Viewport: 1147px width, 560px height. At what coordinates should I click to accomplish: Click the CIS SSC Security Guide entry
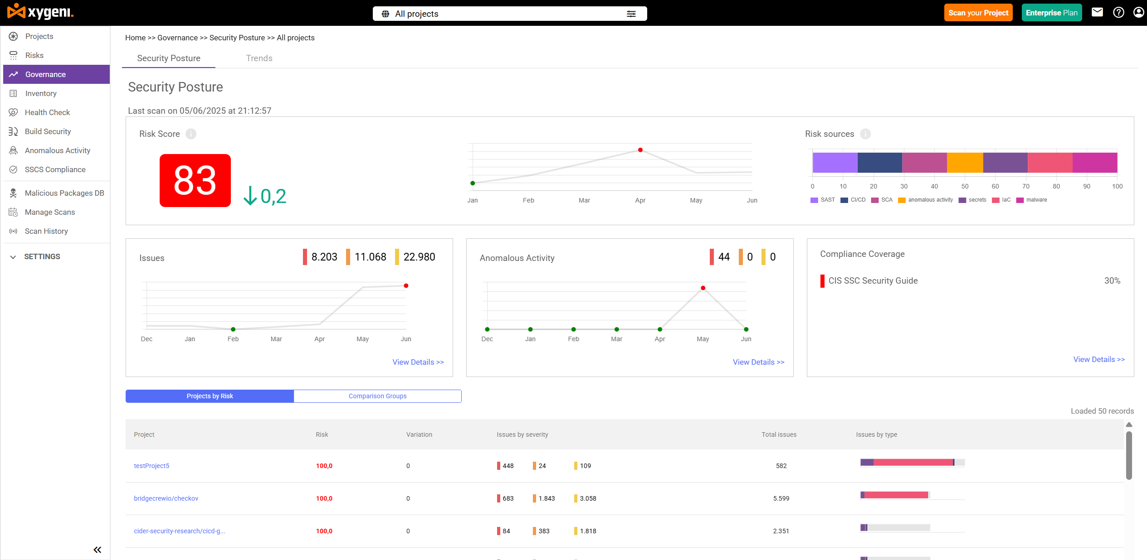[x=873, y=281]
